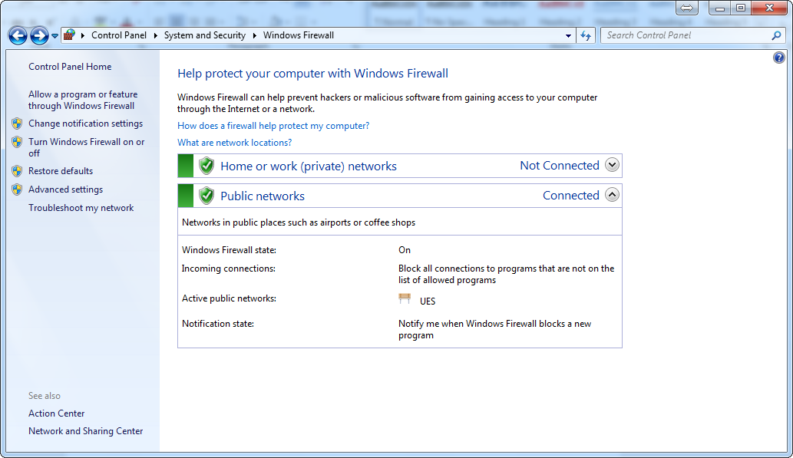
Task: Click the double-arrow window resize button
Action: point(687,8)
